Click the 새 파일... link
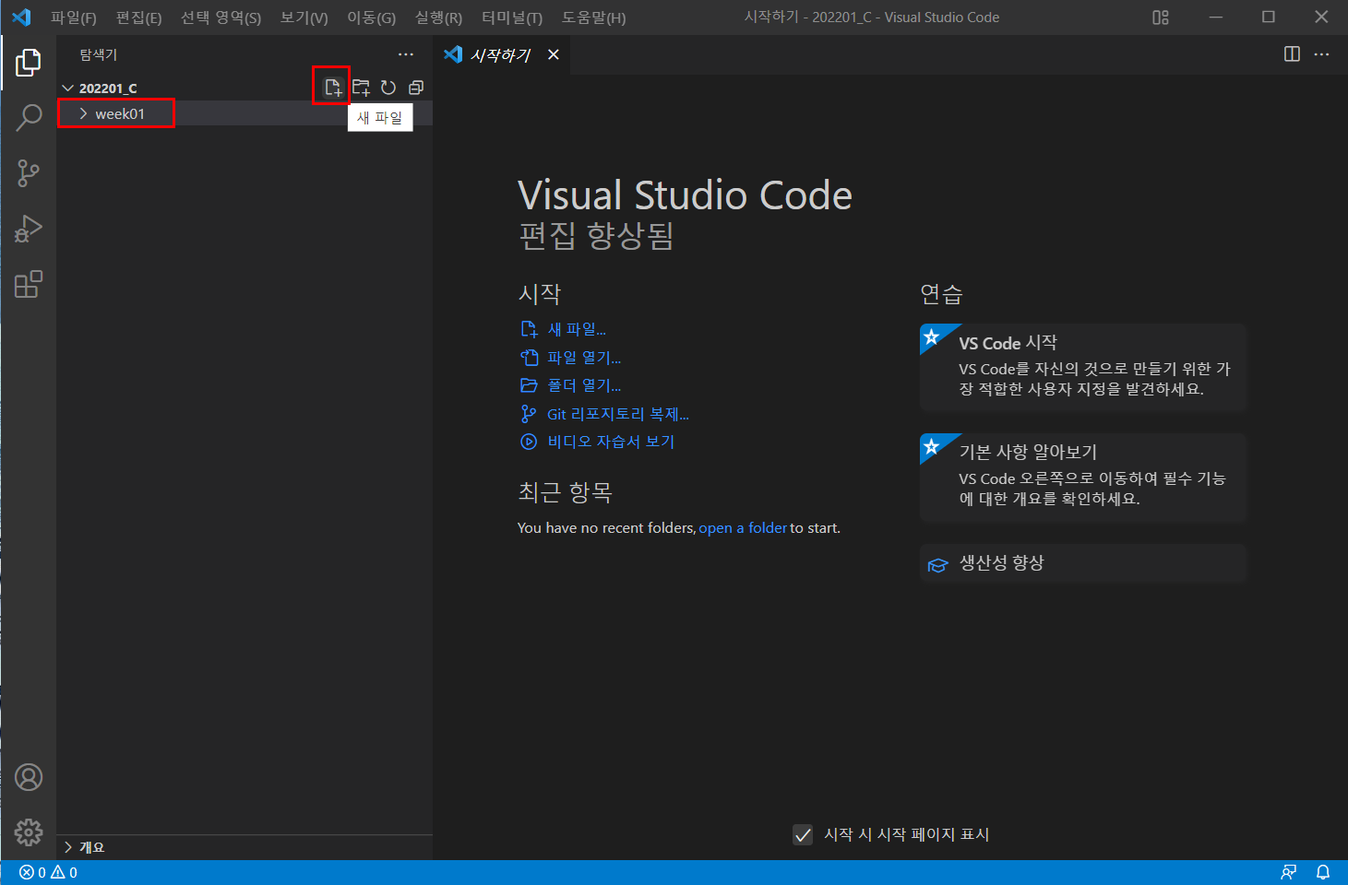The width and height of the screenshot is (1348, 885). (564, 329)
